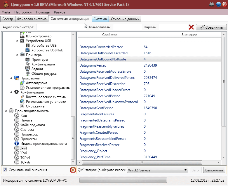Click the gauge icon beside Память
The width and height of the screenshot is (228, 186).
(17, 120)
